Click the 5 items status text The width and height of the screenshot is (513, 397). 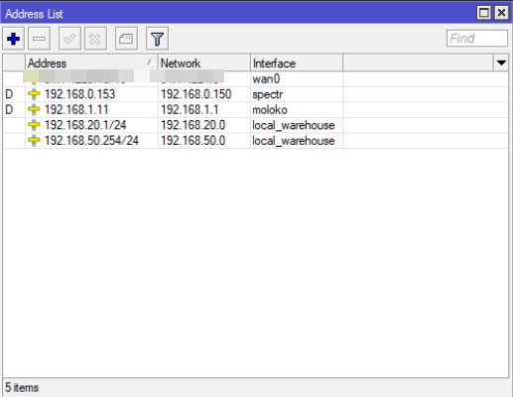point(22,387)
